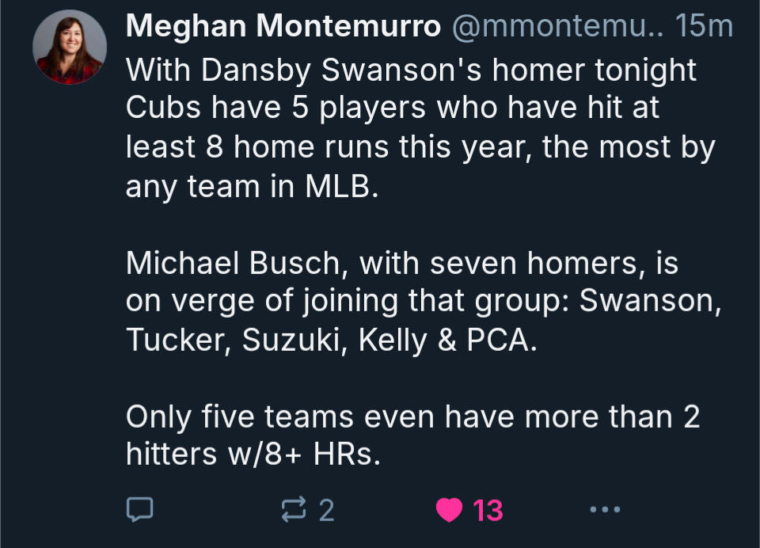Click the line starting 'With Dansby Swanson's'

click(x=411, y=70)
